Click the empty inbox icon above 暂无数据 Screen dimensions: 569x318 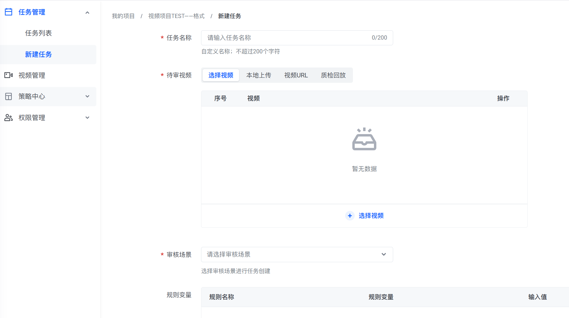tap(364, 139)
